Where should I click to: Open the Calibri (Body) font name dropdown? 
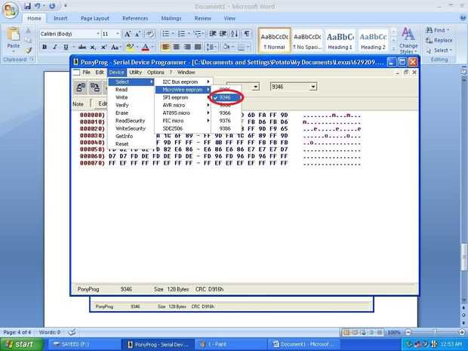point(97,34)
